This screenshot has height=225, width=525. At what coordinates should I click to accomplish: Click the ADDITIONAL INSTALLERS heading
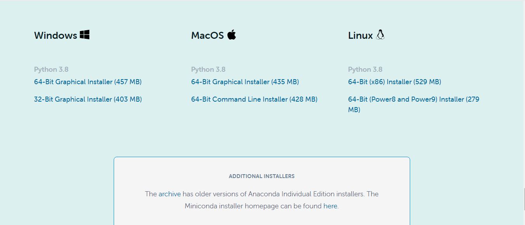coord(262,176)
